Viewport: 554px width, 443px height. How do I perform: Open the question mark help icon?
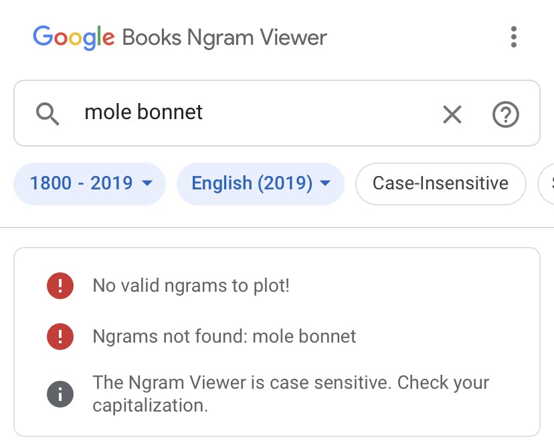(506, 114)
